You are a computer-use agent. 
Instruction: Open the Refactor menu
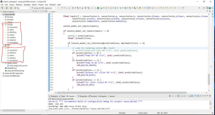pos(19,5)
